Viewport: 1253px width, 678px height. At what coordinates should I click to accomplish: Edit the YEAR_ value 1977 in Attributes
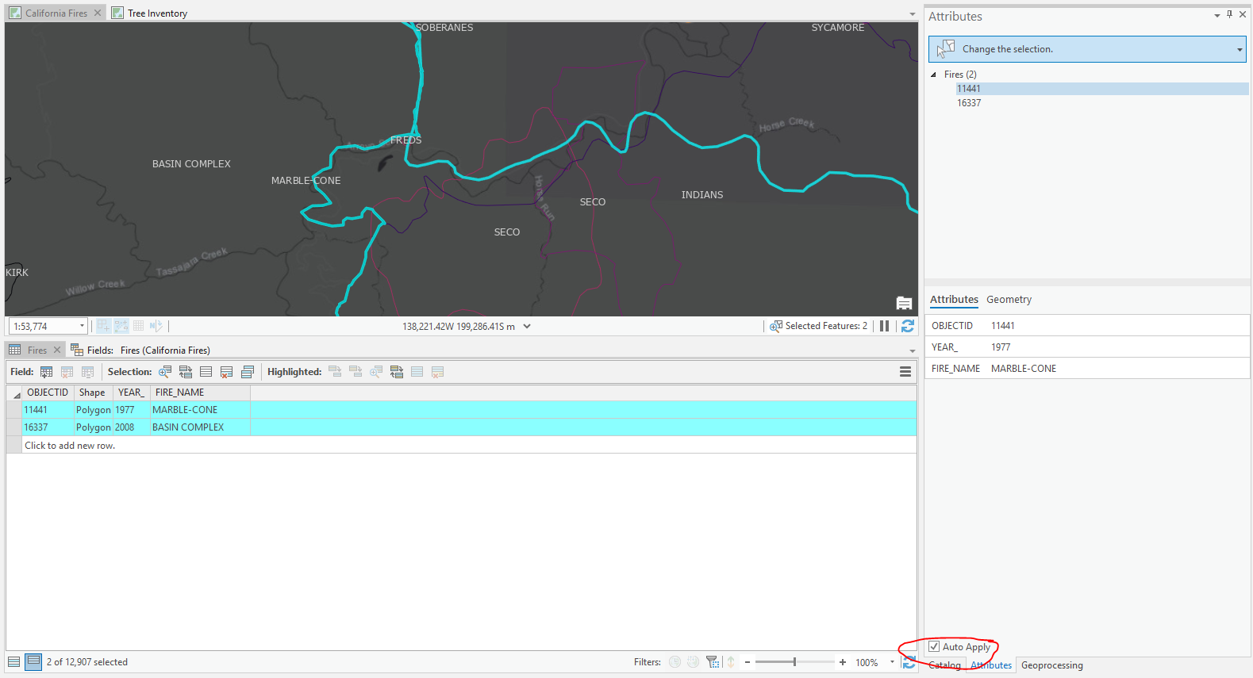[1117, 347]
